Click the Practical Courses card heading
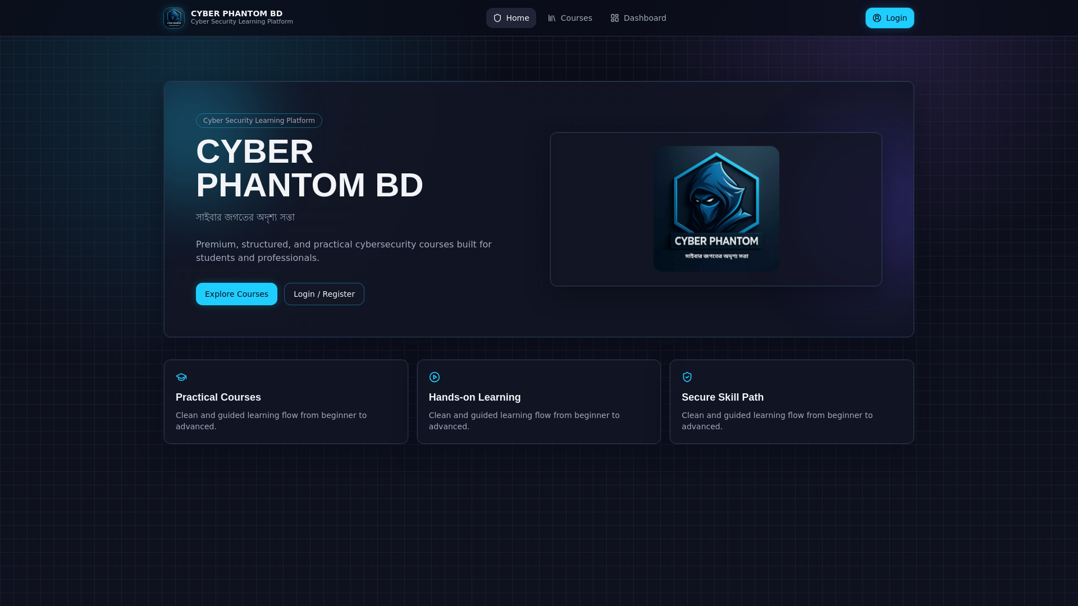Screen dimensions: 1078x606 pyautogui.click(x=218, y=397)
